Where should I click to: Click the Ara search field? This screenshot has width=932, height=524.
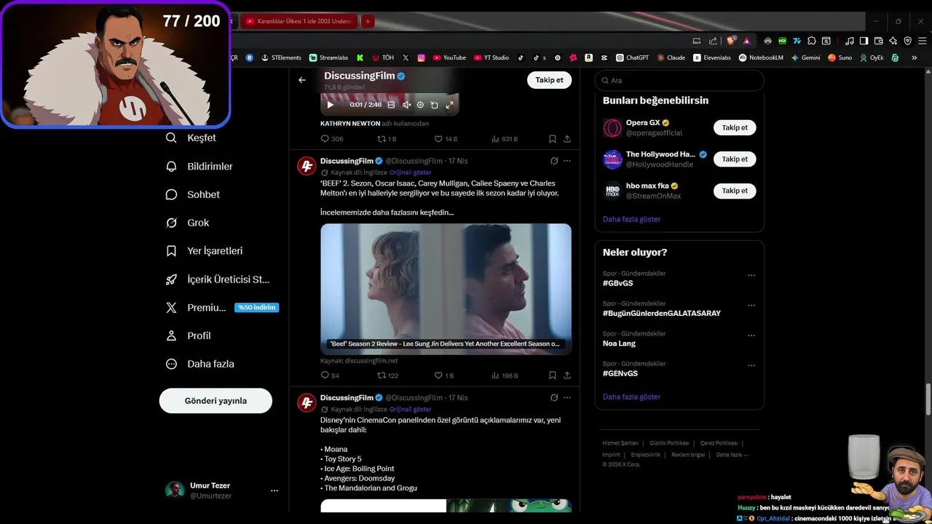679,81
